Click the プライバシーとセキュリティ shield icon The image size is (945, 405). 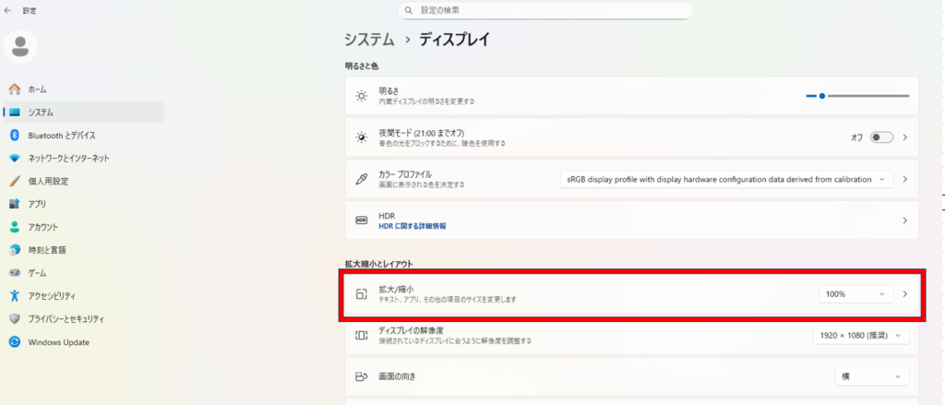[14, 318]
